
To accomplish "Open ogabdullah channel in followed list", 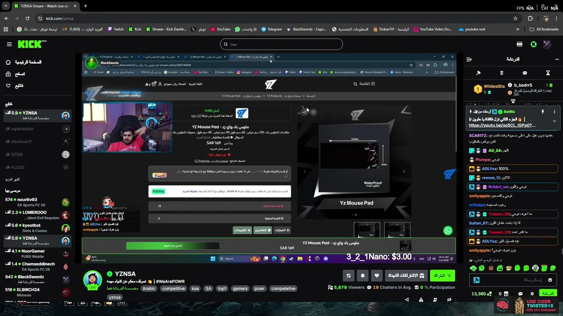I will (37, 129).
